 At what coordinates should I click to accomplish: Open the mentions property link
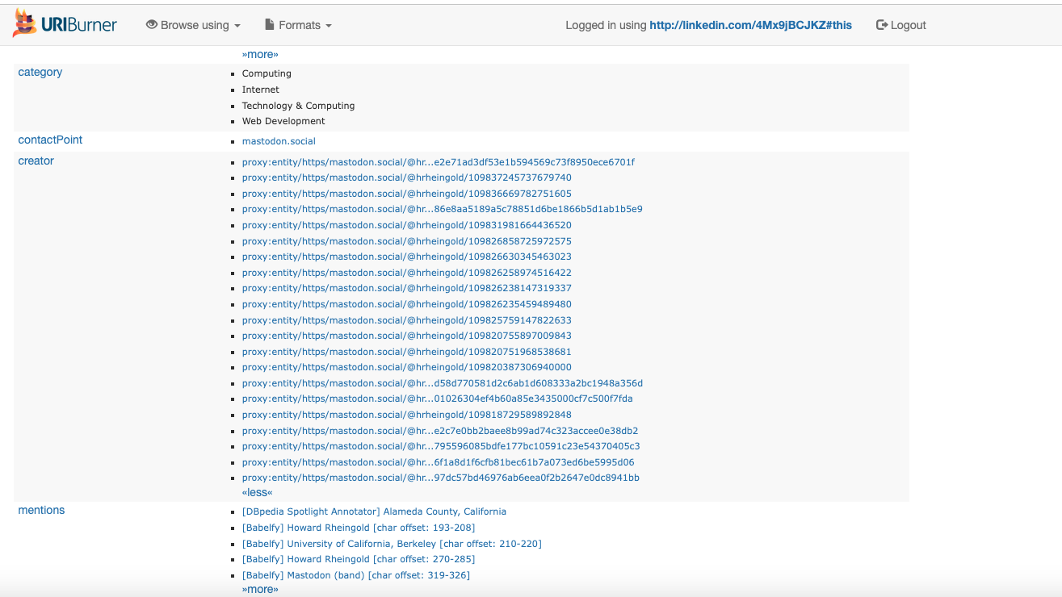click(x=41, y=510)
